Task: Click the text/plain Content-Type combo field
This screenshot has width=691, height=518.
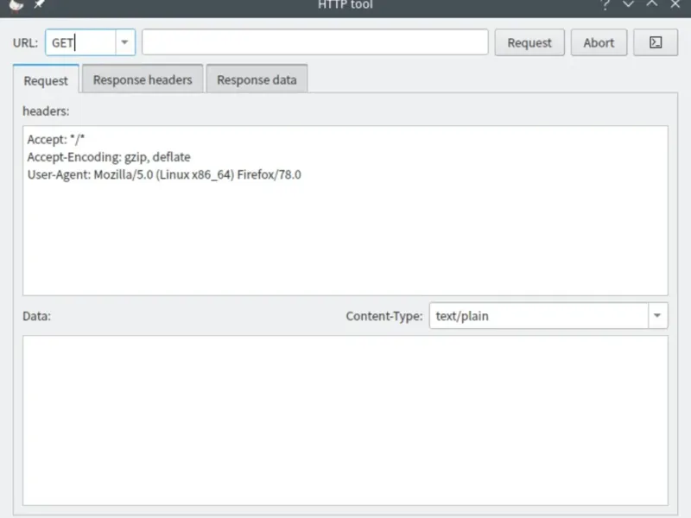Action: click(x=537, y=316)
